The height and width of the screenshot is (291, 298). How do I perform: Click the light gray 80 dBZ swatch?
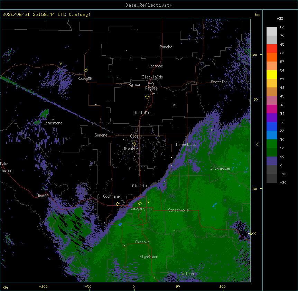tap(272, 31)
